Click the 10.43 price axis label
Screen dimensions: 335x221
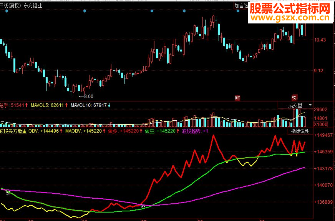click(x=320, y=40)
